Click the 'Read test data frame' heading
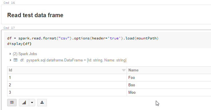Screen dimensions: 211x110 click(x=35, y=15)
